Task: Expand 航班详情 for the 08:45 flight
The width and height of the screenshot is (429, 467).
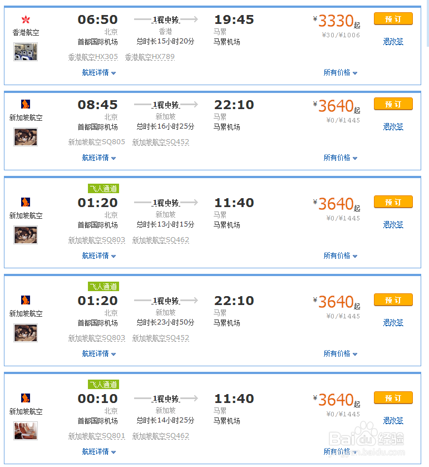Action: click(x=99, y=158)
